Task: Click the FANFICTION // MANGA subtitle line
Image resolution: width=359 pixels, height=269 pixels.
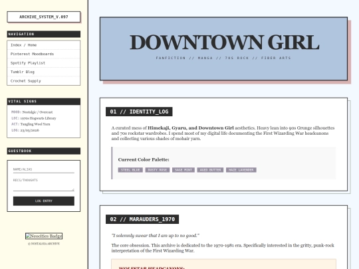Action: pos(223,58)
